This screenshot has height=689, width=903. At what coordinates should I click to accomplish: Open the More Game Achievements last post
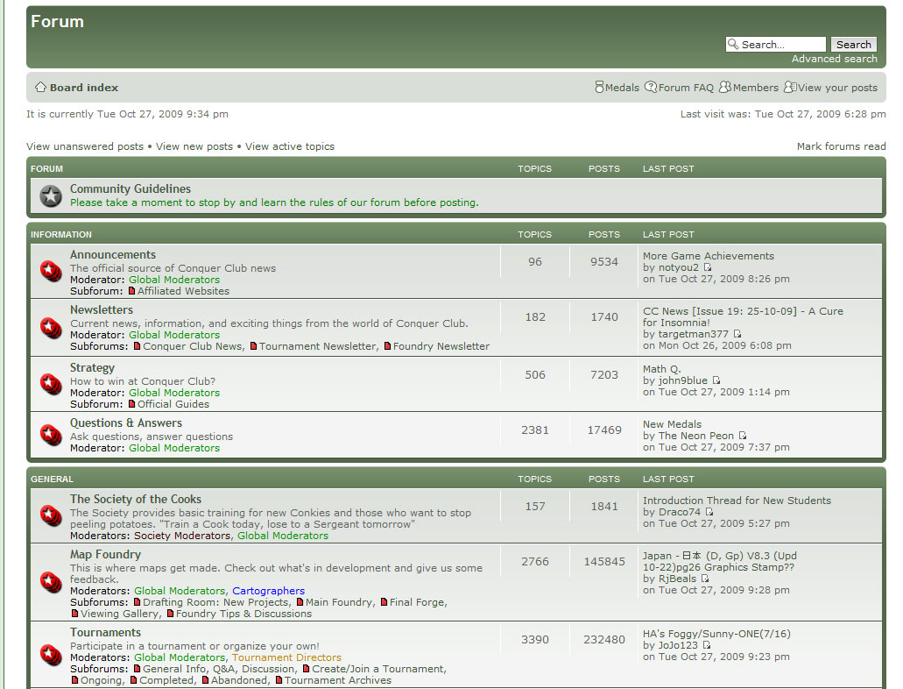point(709,256)
